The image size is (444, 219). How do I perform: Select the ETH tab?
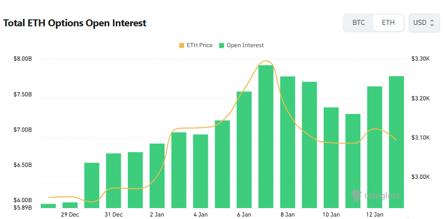pyautogui.click(x=388, y=23)
